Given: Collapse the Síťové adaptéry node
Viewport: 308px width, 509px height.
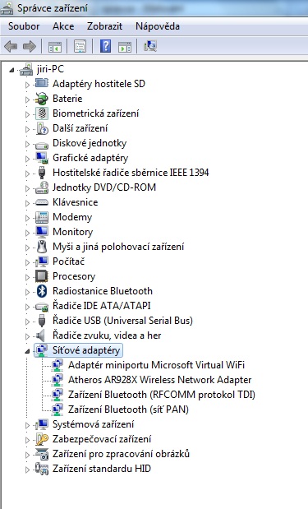Looking at the screenshot, I should [27, 351].
